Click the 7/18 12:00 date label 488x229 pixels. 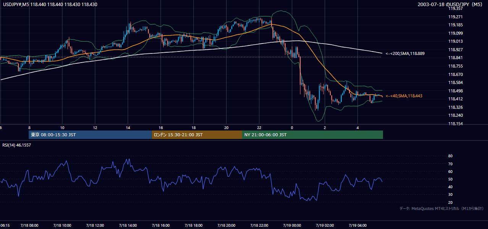(x=95, y=226)
